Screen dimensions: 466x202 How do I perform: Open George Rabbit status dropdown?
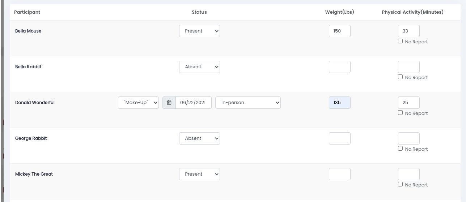click(199, 138)
